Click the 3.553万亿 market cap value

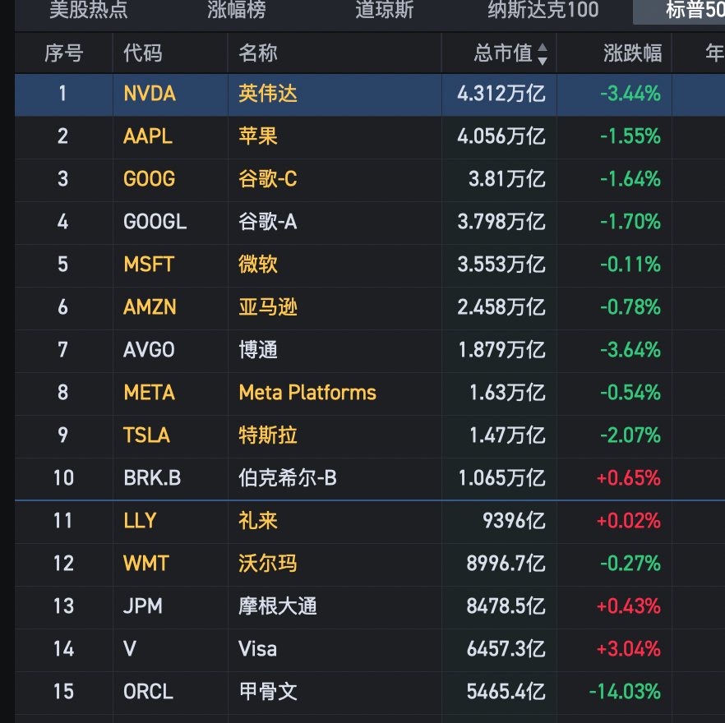(x=501, y=265)
